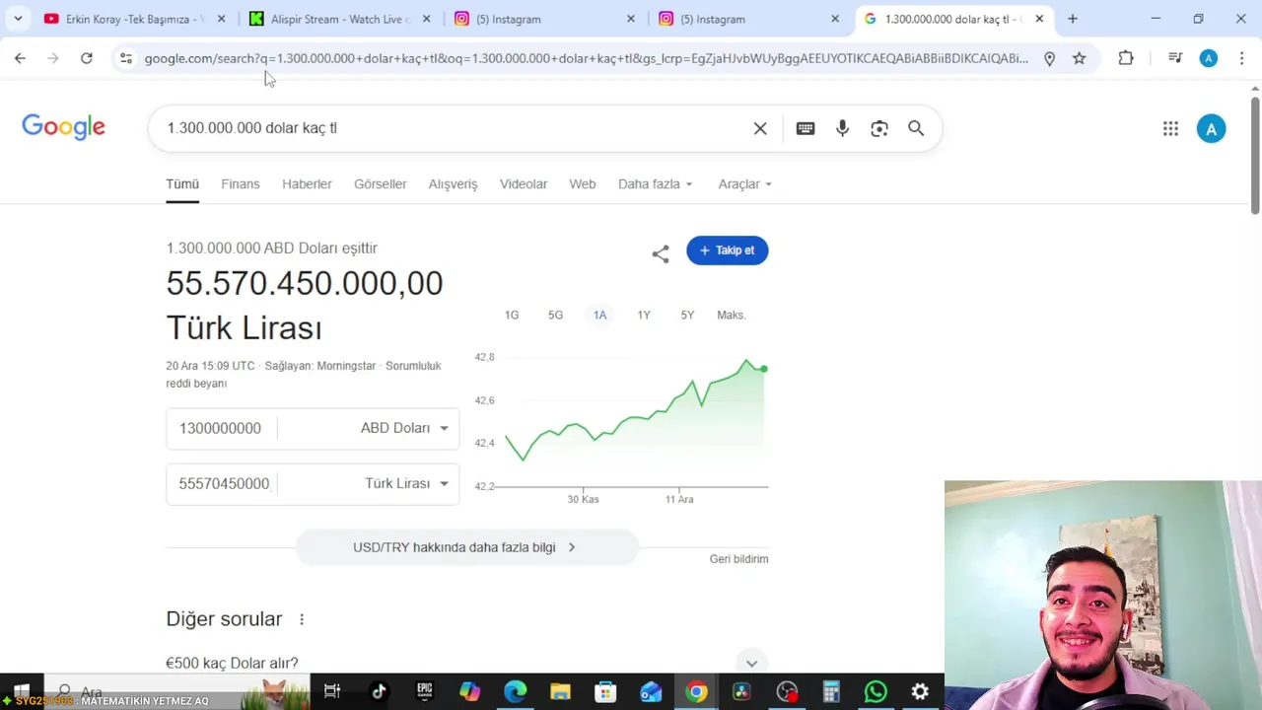Open the on-screen keyboard icon in search bar
1262x710 pixels.
(806, 128)
